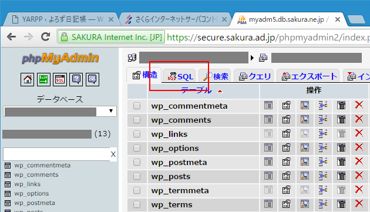Empty wp_posts table with trash icon
This screenshot has width=370, height=212.
[x=341, y=176]
